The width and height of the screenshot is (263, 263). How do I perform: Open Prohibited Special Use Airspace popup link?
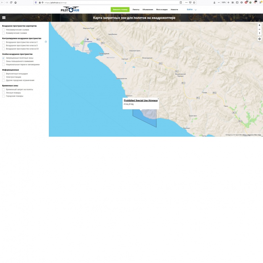click(x=141, y=100)
